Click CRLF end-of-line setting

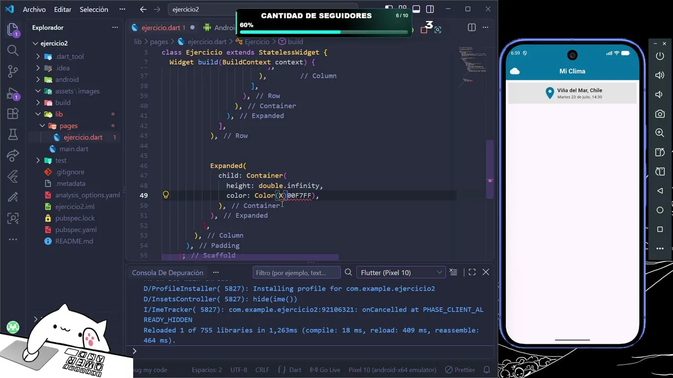[x=262, y=370]
